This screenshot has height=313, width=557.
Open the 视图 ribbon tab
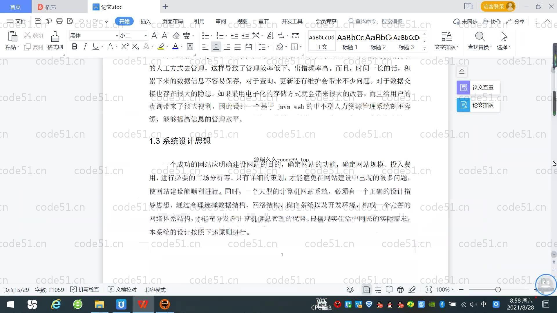click(242, 21)
